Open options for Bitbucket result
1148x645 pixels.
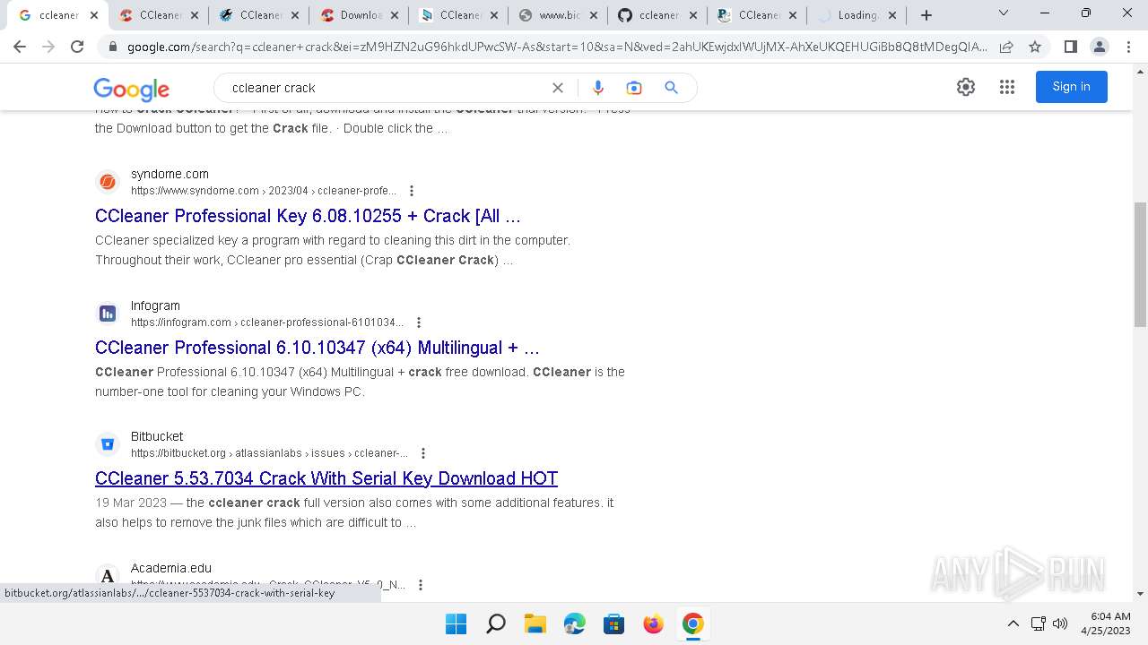[423, 453]
